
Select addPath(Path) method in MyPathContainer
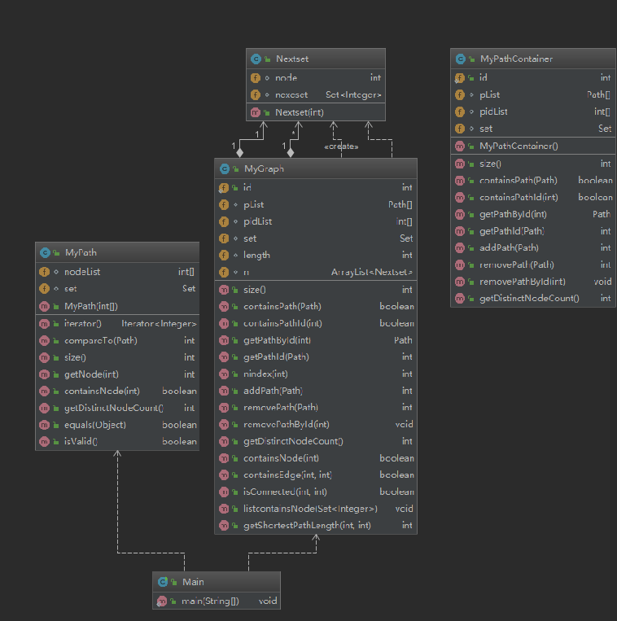509,247
